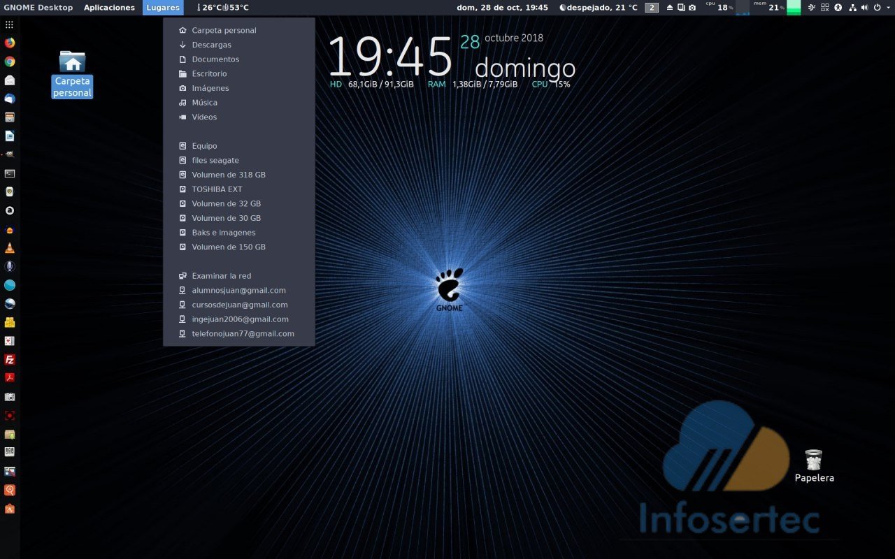Viewport: 895px width, 559px height.
Task: Click the show applications grid icon
Action: point(10,24)
